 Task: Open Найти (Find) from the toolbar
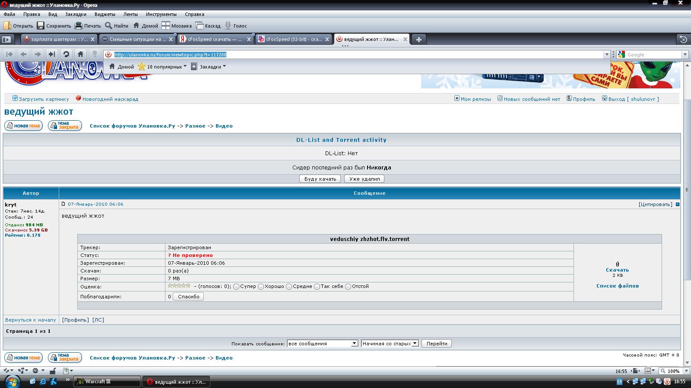[117, 26]
